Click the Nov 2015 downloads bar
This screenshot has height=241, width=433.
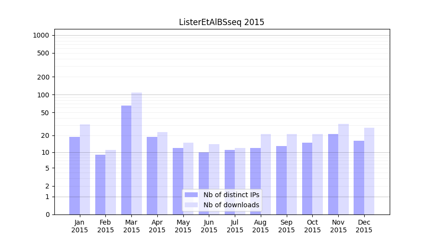[344, 169]
